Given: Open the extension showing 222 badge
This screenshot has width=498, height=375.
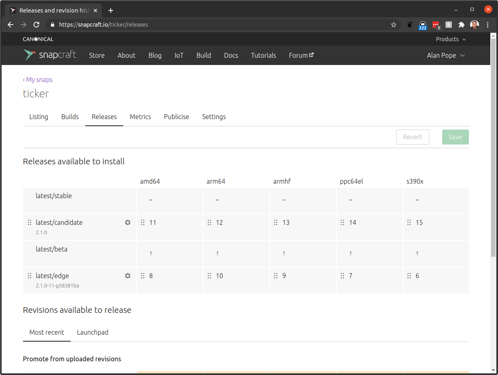Looking at the screenshot, I should click(x=423, y=25).
